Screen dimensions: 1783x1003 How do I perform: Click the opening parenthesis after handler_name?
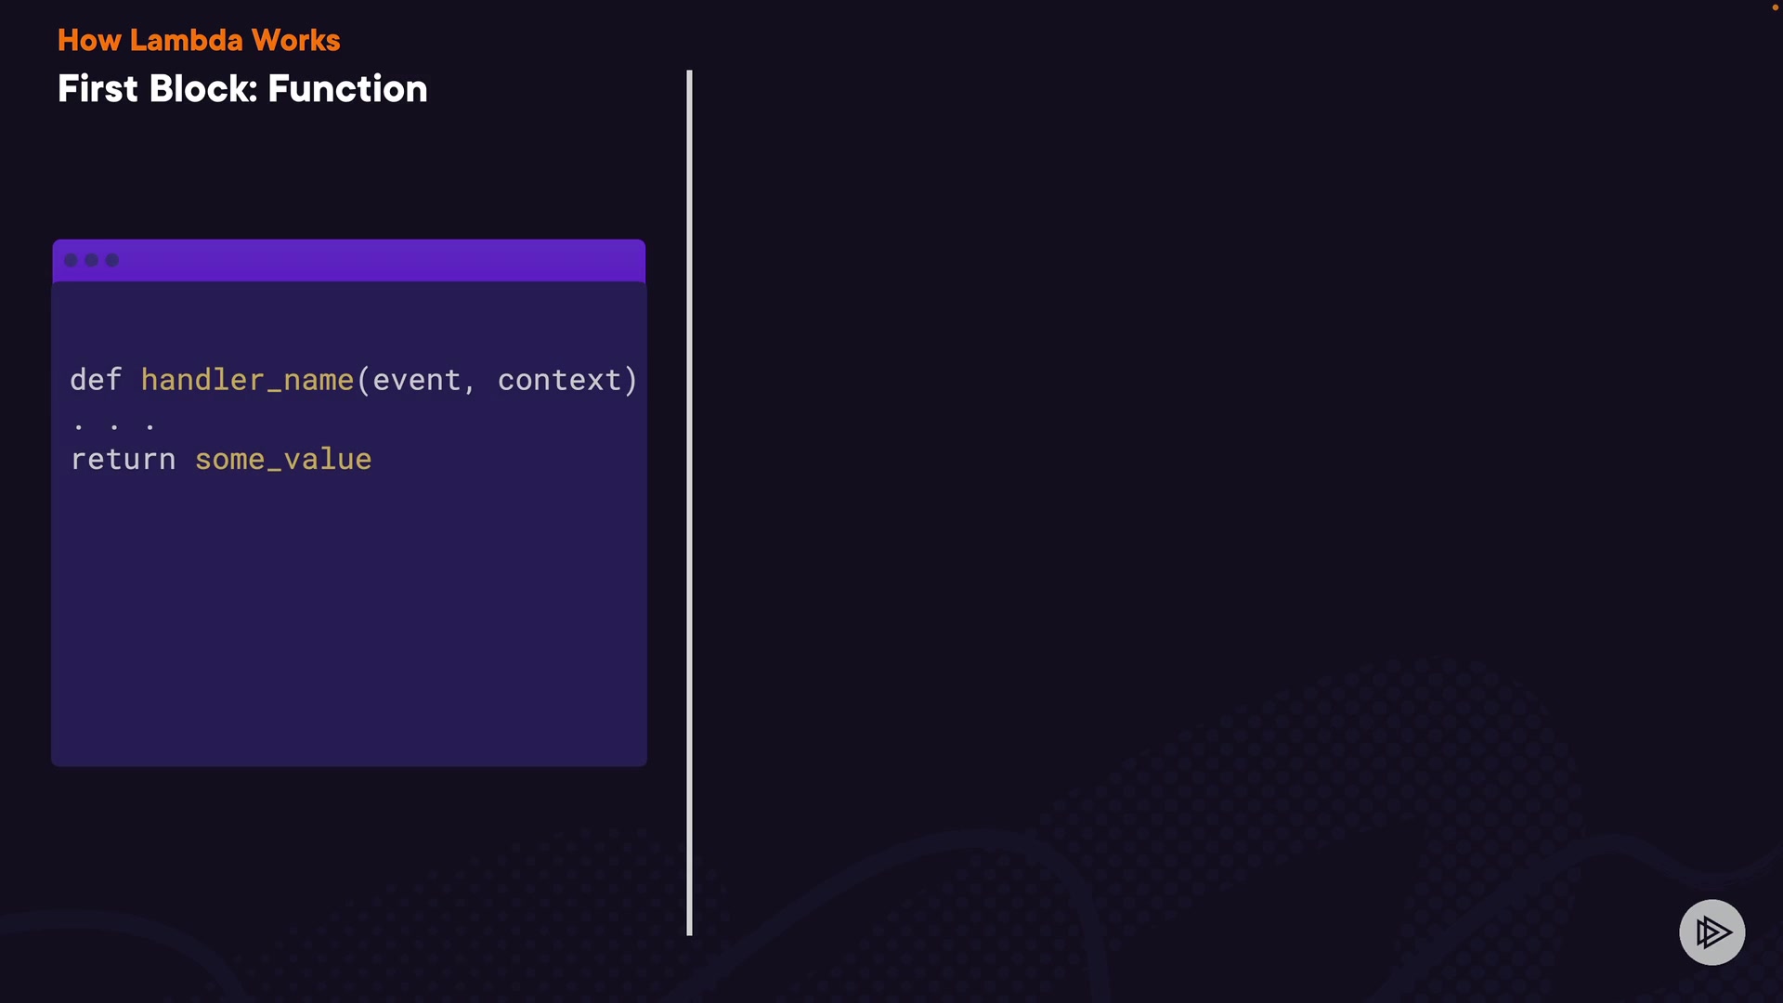point(363,380)
